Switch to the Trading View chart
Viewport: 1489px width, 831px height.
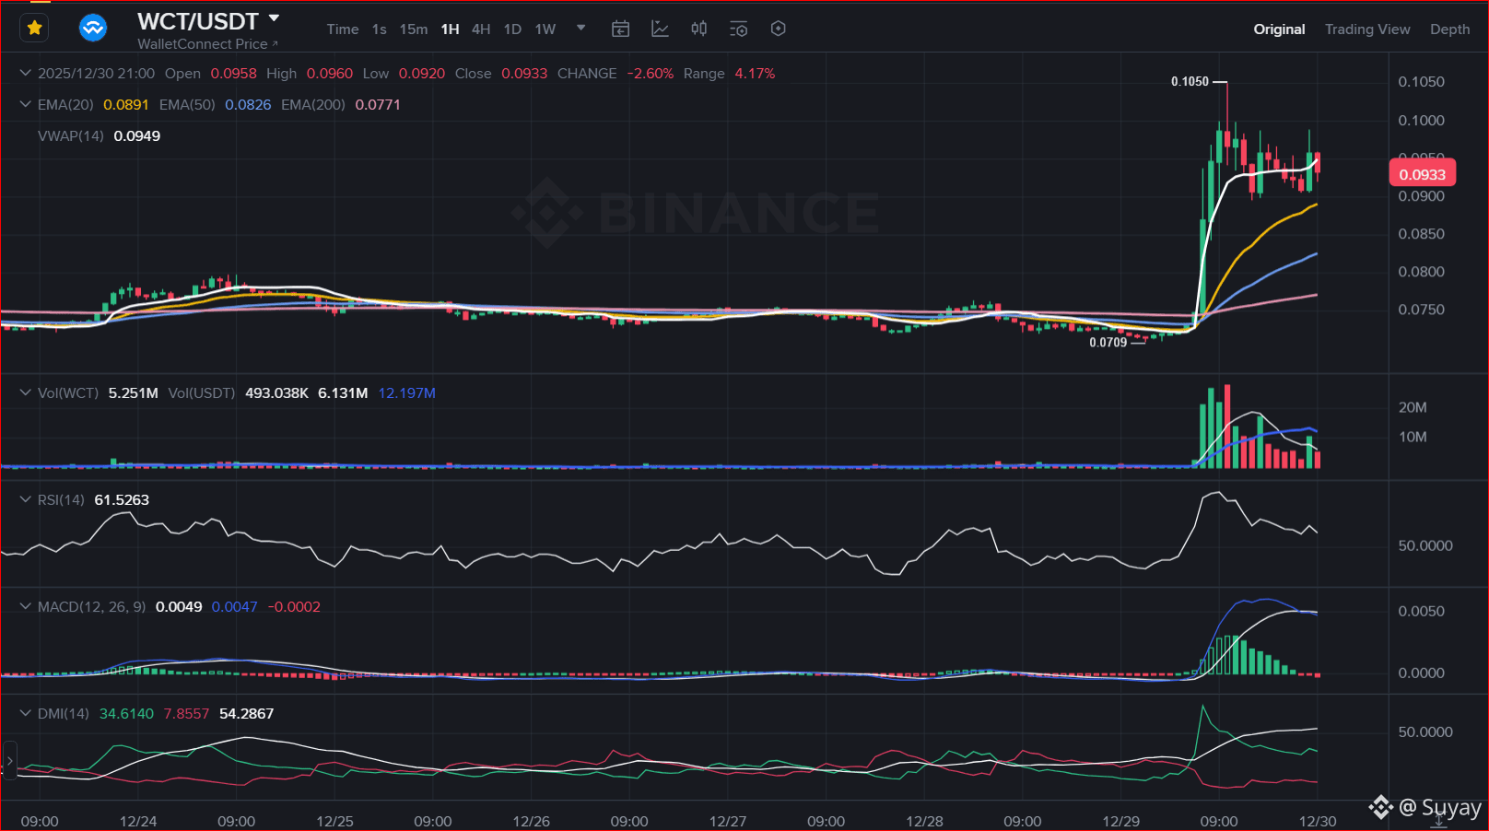click(1367, 29)
